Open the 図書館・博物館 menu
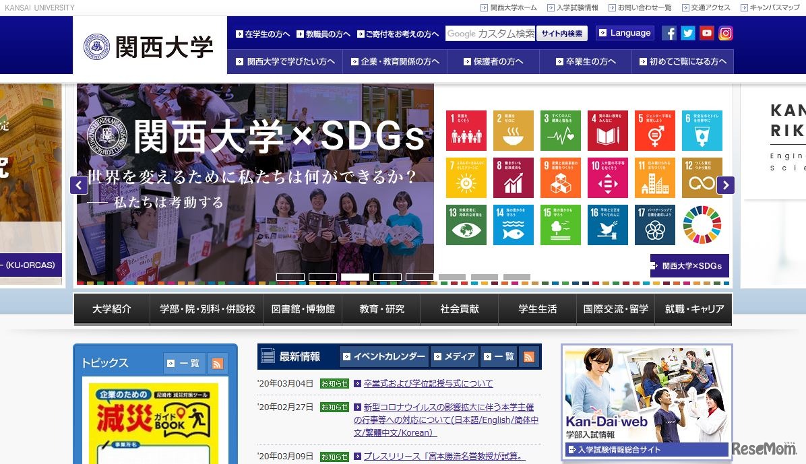The image size is (806, 464). pos(303,309)
